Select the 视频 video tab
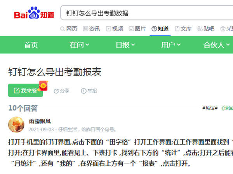 tap(115, 29)
